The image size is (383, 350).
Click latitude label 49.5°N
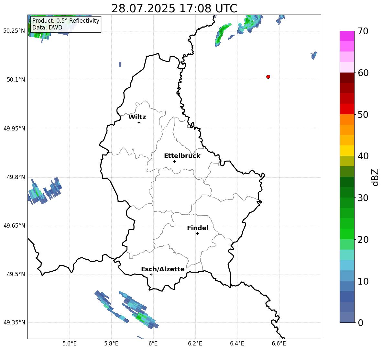(x=16, y=274)
